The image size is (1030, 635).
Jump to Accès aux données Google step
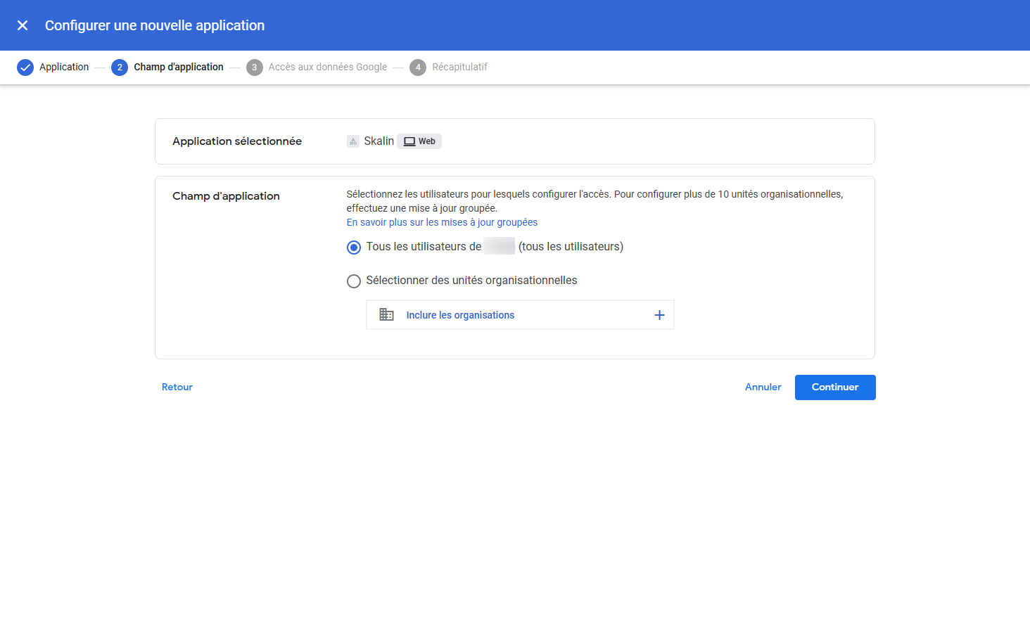[x=328, y=68]
